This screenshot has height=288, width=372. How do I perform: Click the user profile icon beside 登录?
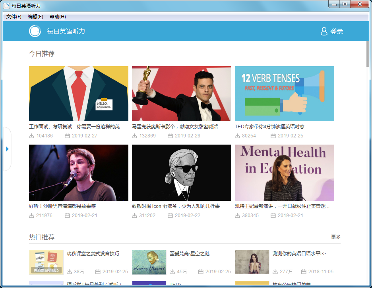(x=324, y=31)
